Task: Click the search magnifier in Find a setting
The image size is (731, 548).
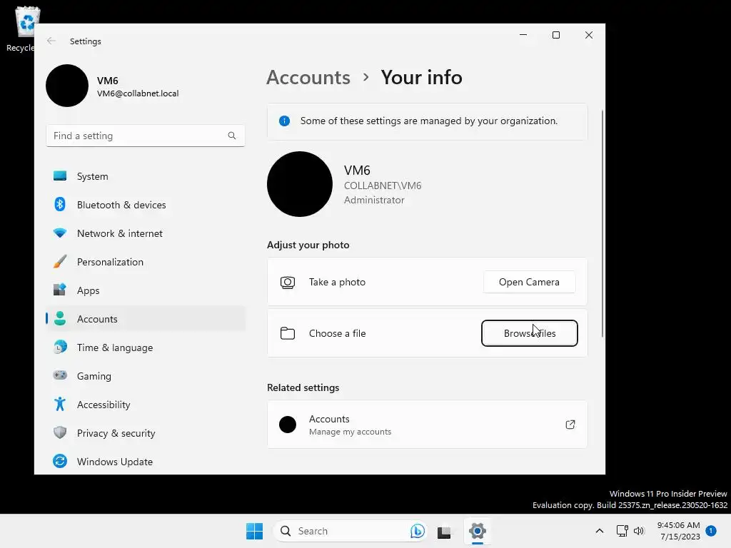Action: [232, 136]
